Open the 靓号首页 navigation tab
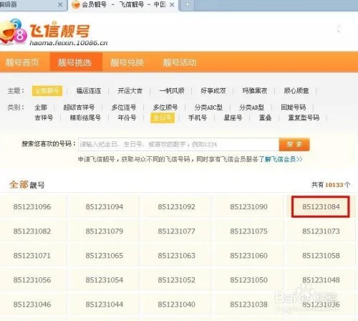358x321 pixels. [x=22, y=62]
